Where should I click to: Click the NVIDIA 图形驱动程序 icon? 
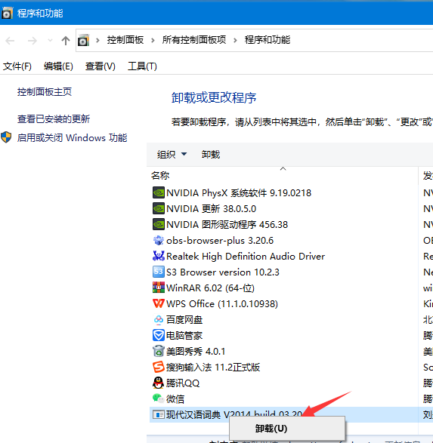coord(159,224)
